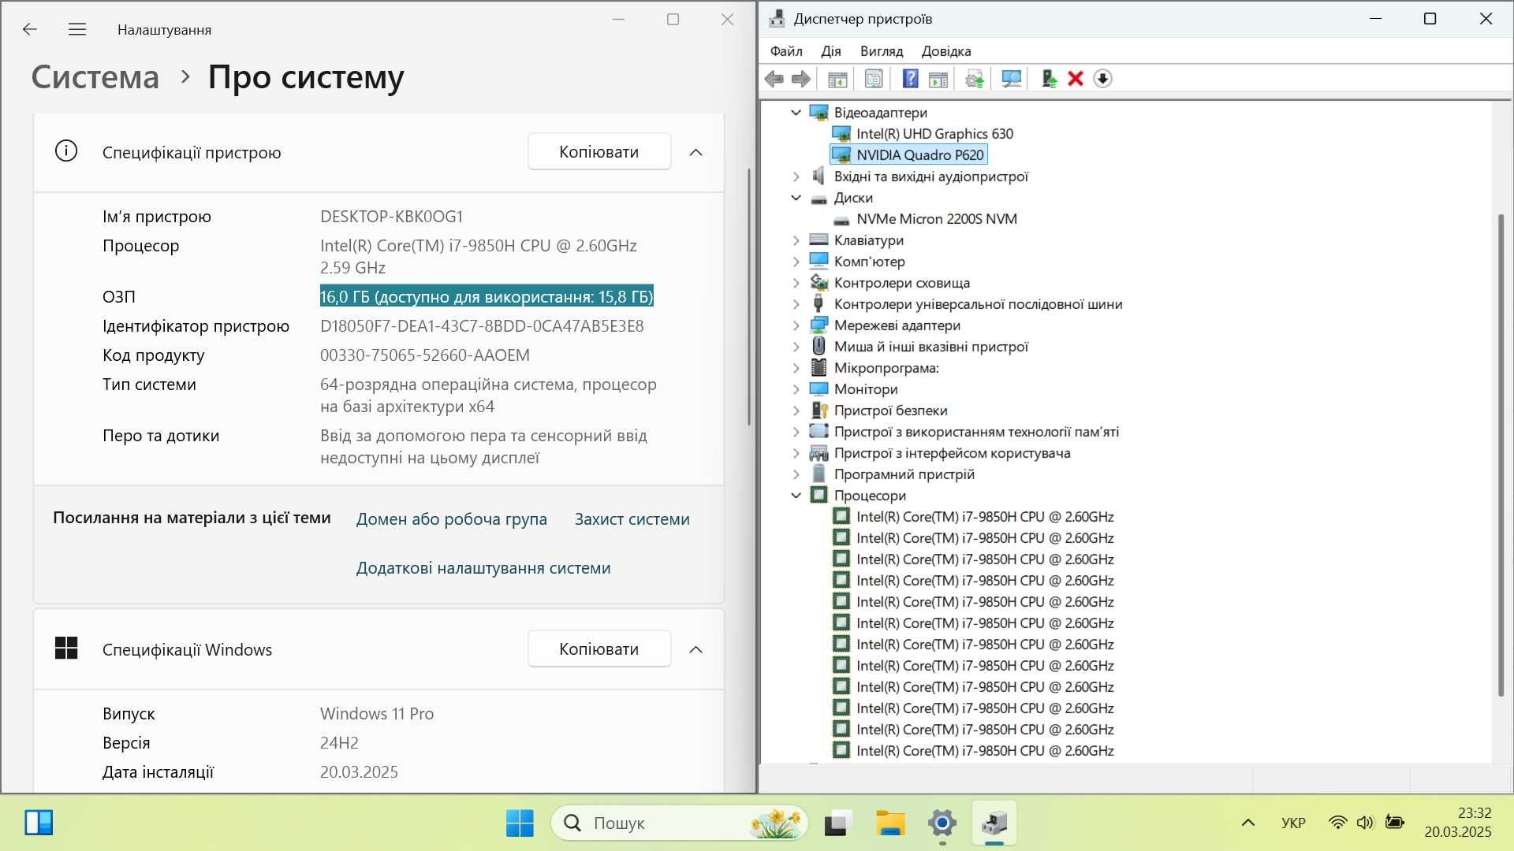Open Додаткові налаштування системи link
Viewport: 1514px width, 851px height.
coord(483,568)
